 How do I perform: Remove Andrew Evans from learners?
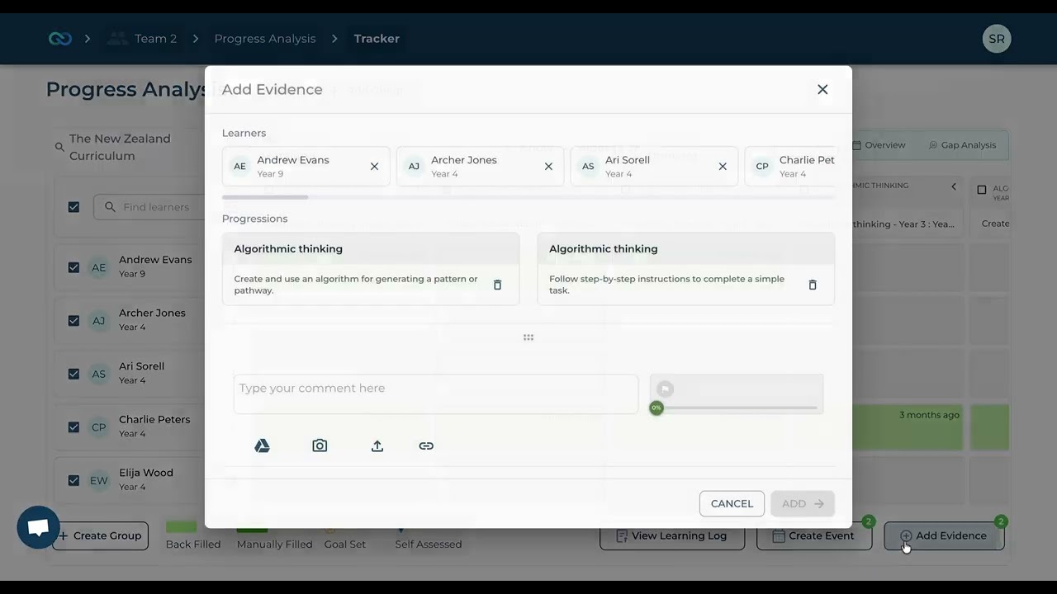pos(374,167)
